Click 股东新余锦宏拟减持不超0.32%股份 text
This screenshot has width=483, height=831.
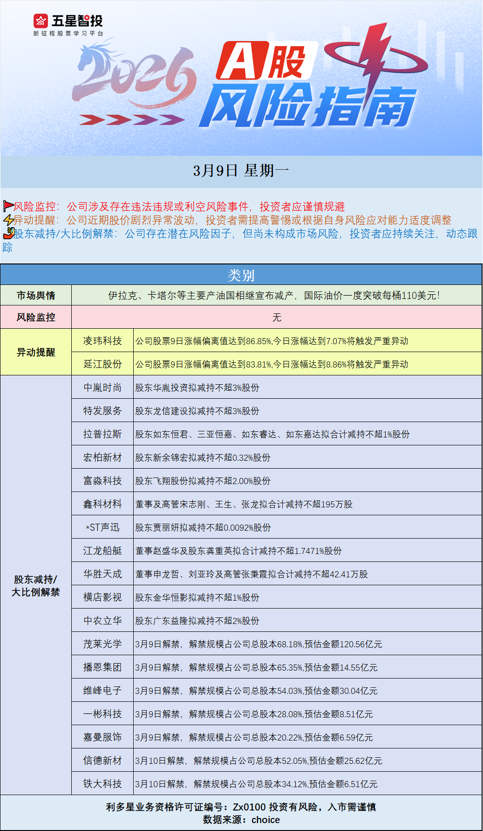pos(203,457)
